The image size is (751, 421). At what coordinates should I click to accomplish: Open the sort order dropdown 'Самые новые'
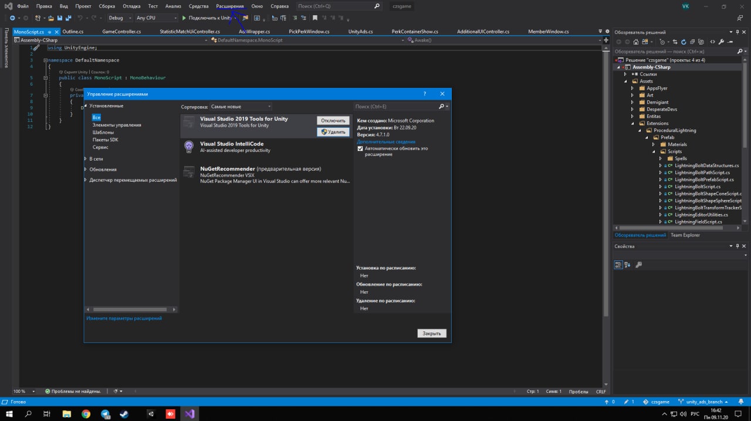(241, 107)
